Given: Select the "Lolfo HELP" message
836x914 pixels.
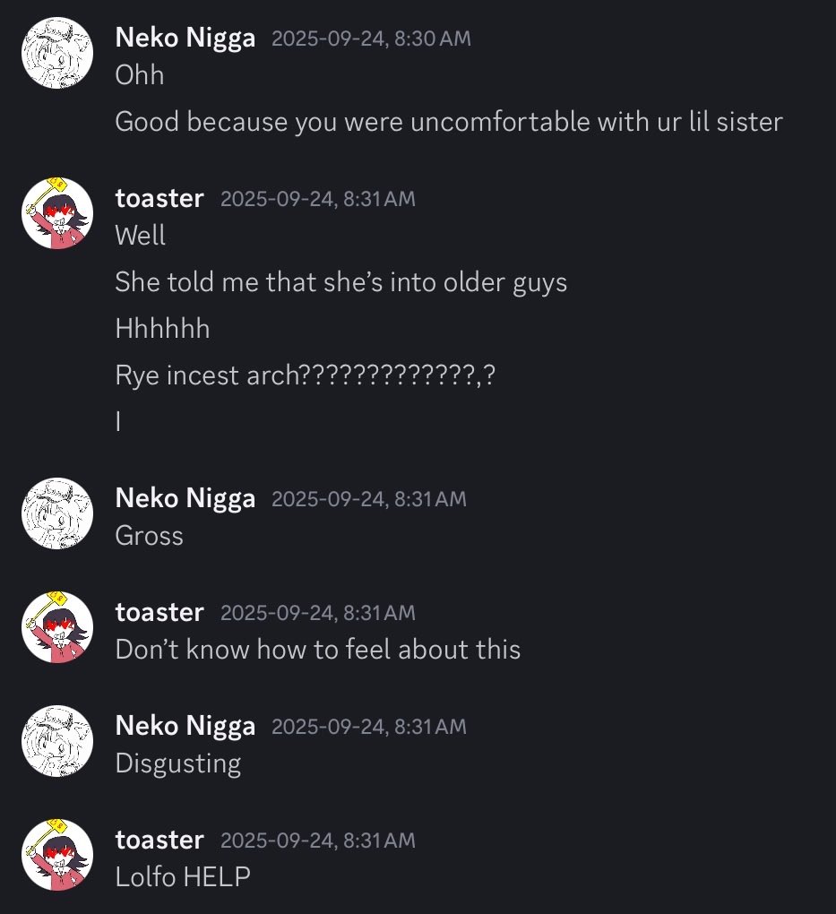Looking at the screenshot, I should coord(182,876).
